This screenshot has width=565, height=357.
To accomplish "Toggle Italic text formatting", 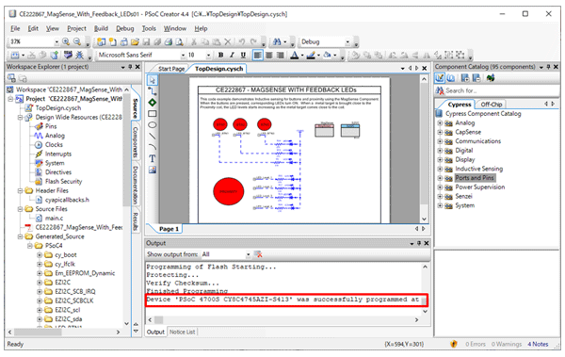I will pos(232,55).
